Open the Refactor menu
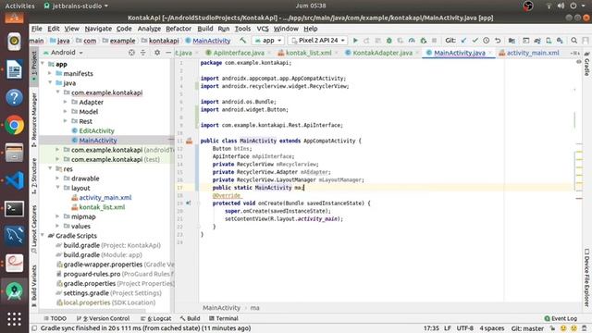Screen dimensions: 592x333 [x=179, y=29]
